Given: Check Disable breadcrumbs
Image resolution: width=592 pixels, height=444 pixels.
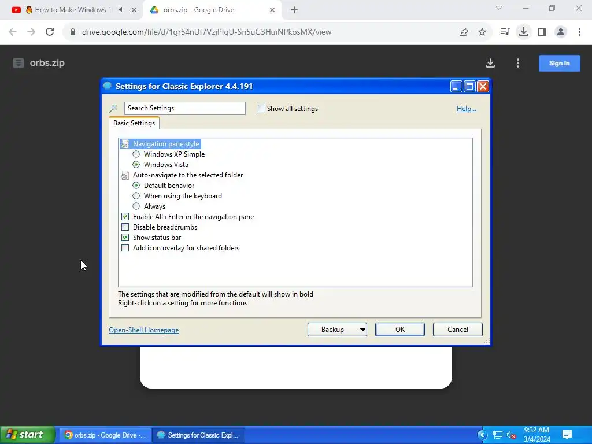Looking at the screenshot, I should [125, 227].
